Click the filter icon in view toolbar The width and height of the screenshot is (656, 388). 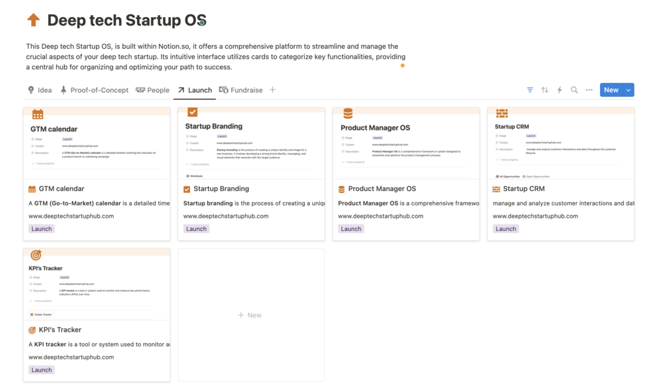click(530, 90)
